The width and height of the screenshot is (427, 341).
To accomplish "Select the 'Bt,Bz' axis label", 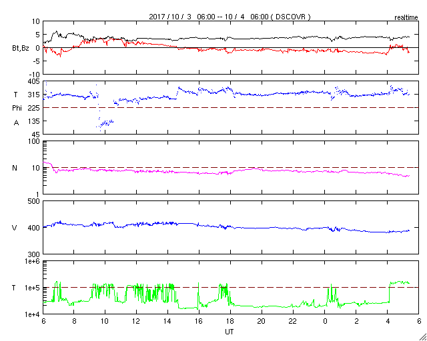I will coord(21,49).
